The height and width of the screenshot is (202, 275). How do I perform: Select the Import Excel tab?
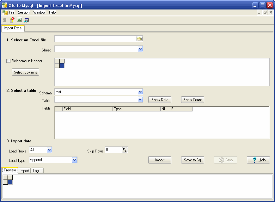tap(13, 28)
